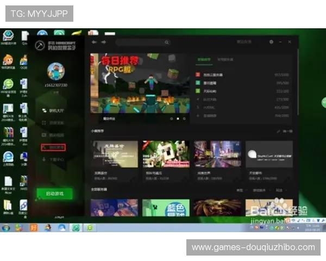
Task: Click the pickaxe logo of Minecraft box
Action: tap(40, 45)
